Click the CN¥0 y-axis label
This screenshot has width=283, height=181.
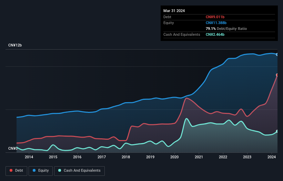click(13, 148)
